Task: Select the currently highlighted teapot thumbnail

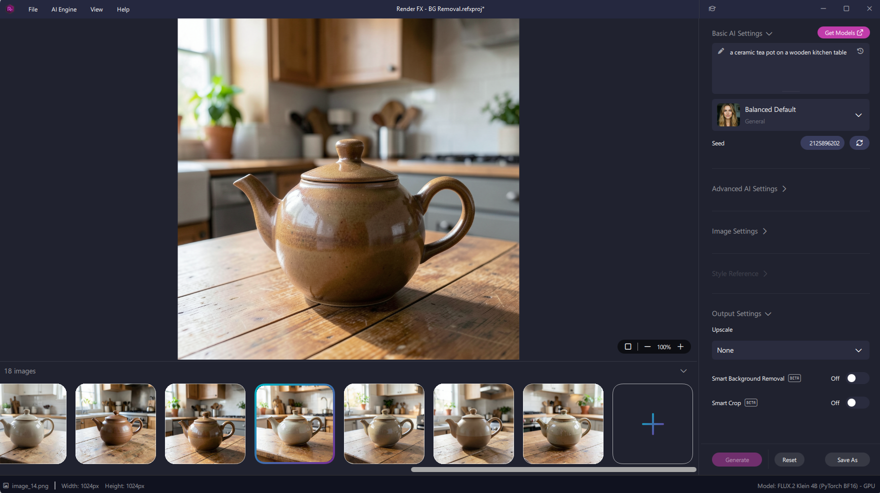Action: [294, 424]
